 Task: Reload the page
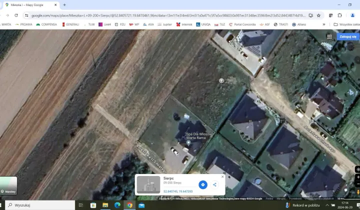pos(16,15)
